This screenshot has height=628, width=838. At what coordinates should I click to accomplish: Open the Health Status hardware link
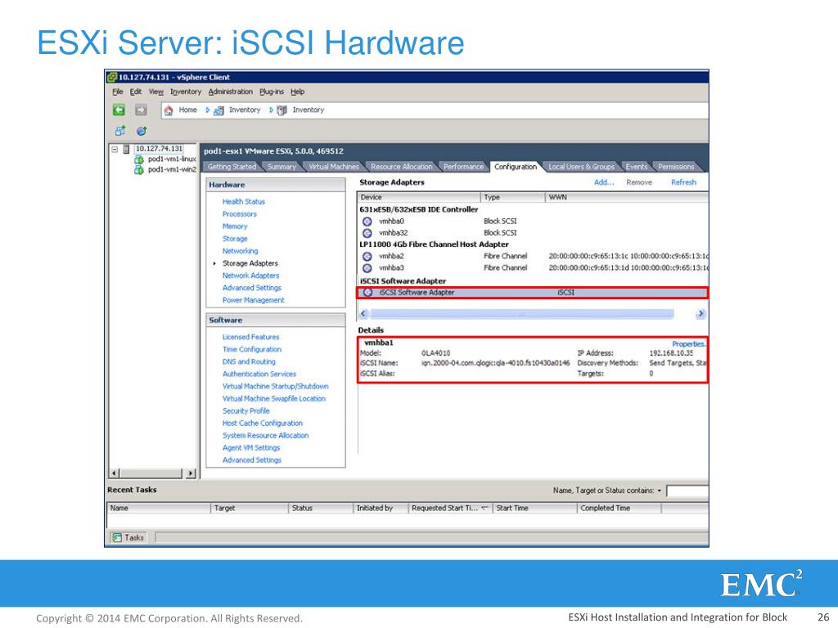[244, 201]
